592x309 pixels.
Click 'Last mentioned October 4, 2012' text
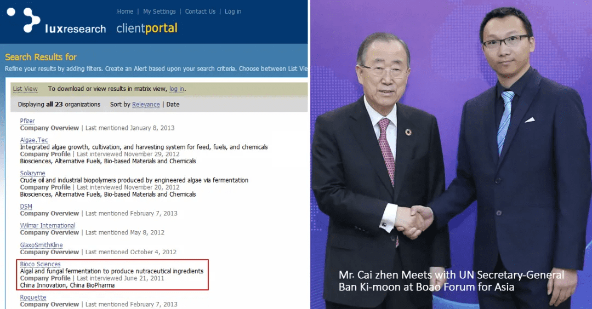point(131,252)
